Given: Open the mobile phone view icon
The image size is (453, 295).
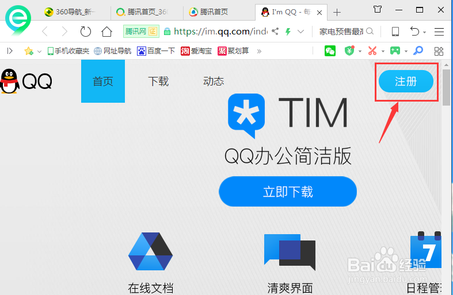Looking at the screenshot, I should click(395, 32).
